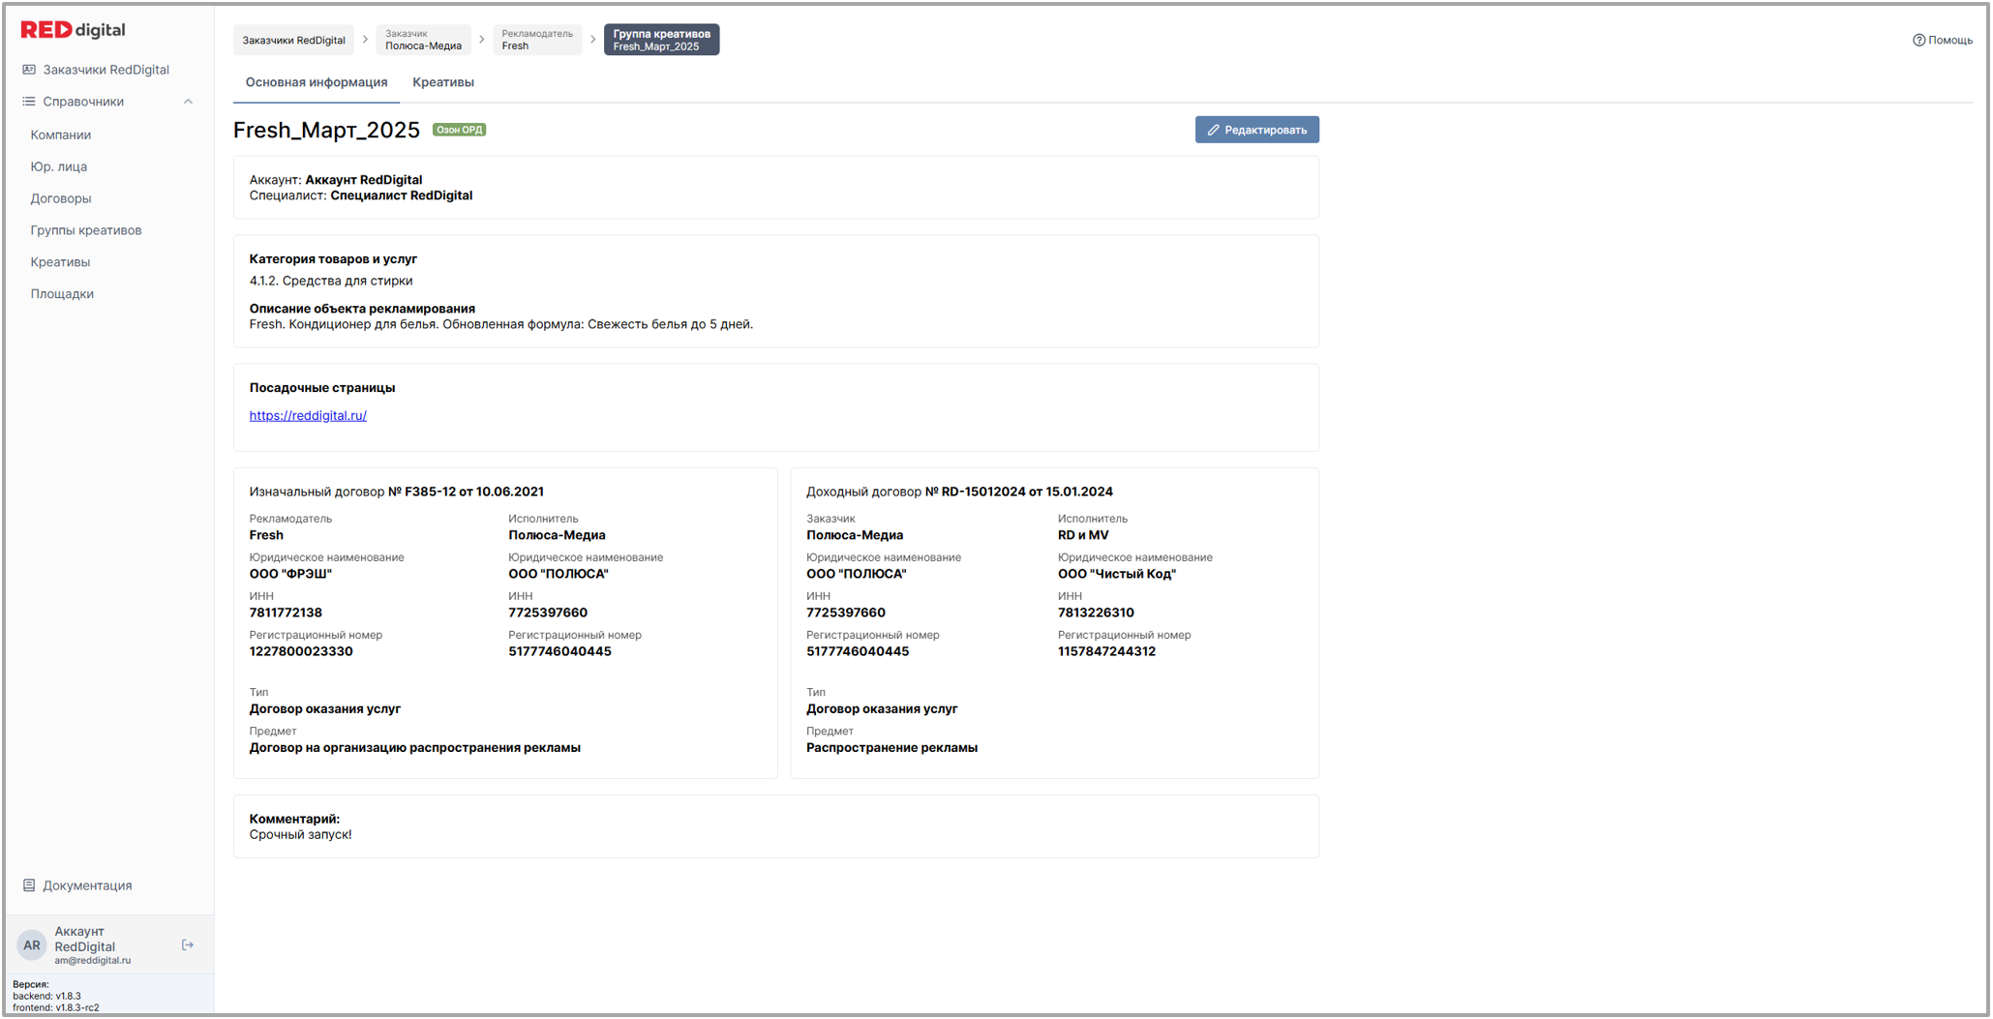
Task: Collapse the Справочники section chevron
Action: point(189,102)
